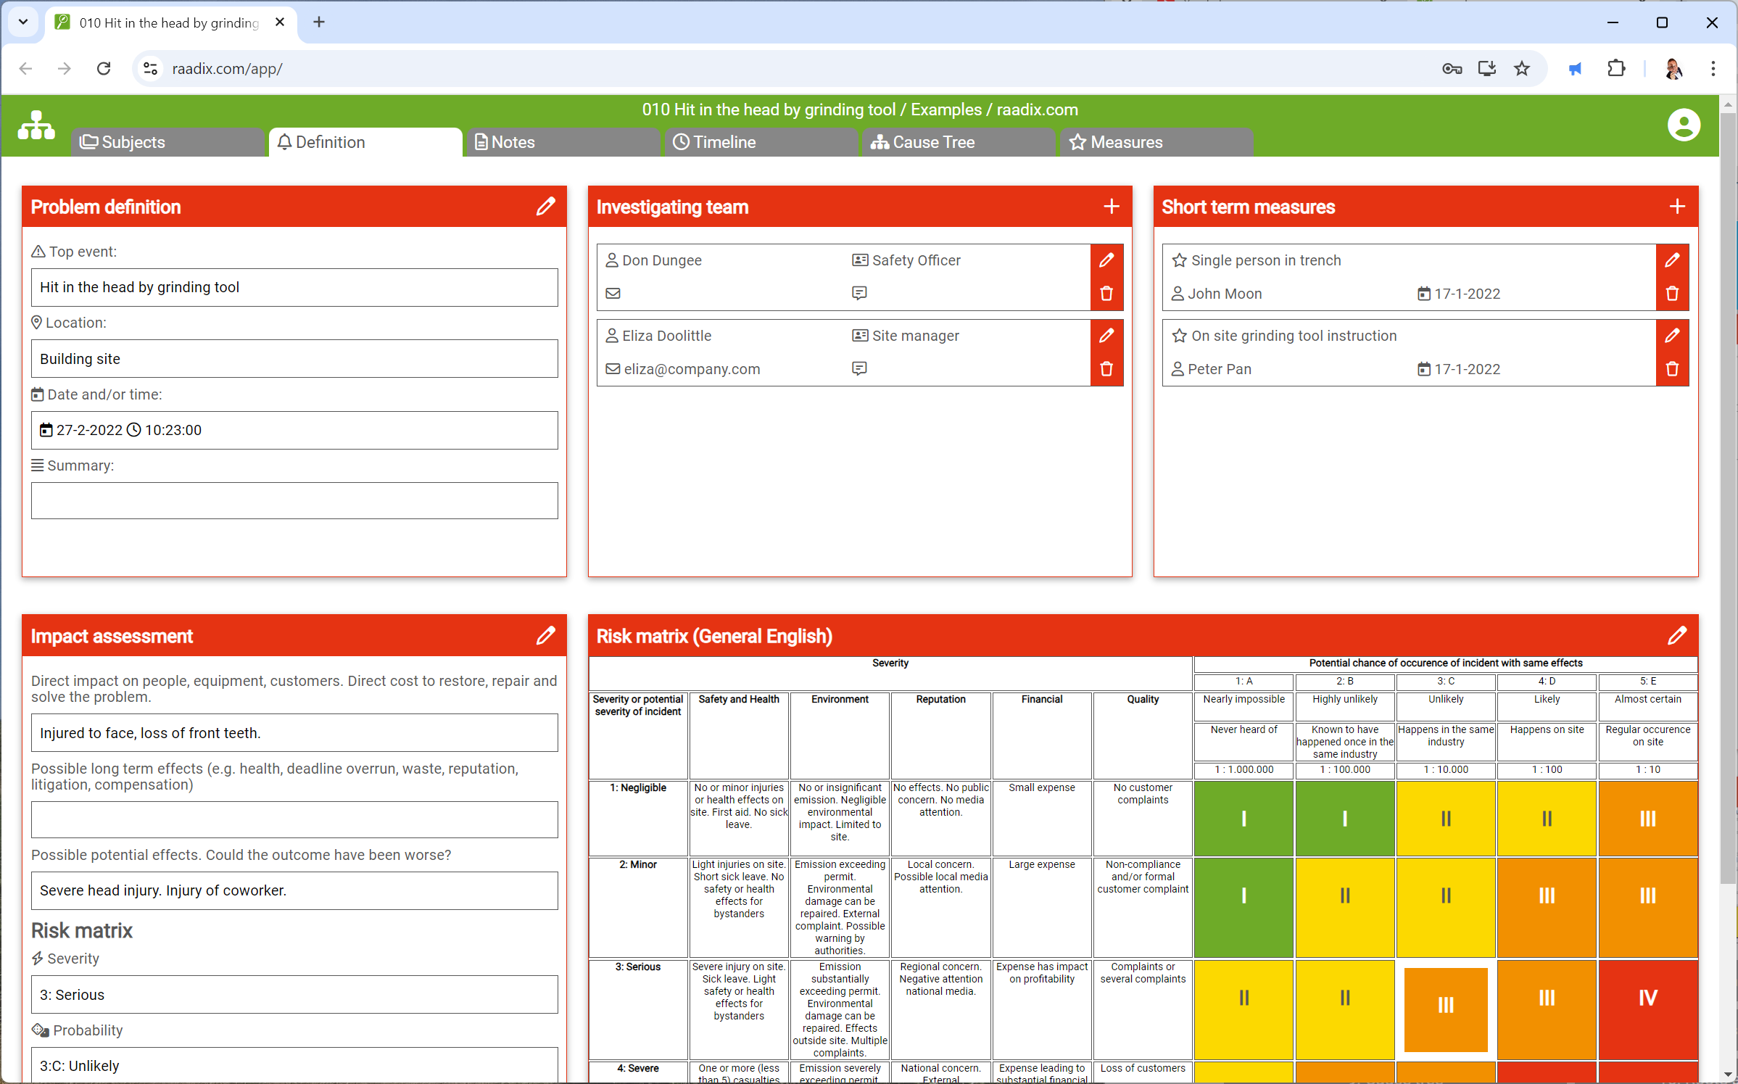Click the page title breadcrumb header
Screen dimensions: 1738x1084
click(x=860, y=109)
